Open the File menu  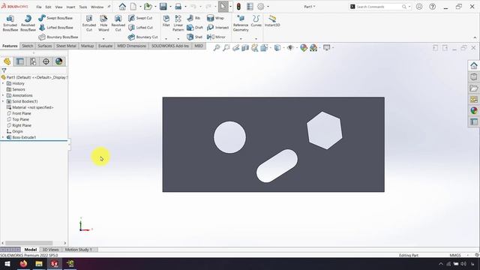coord(39,7)
